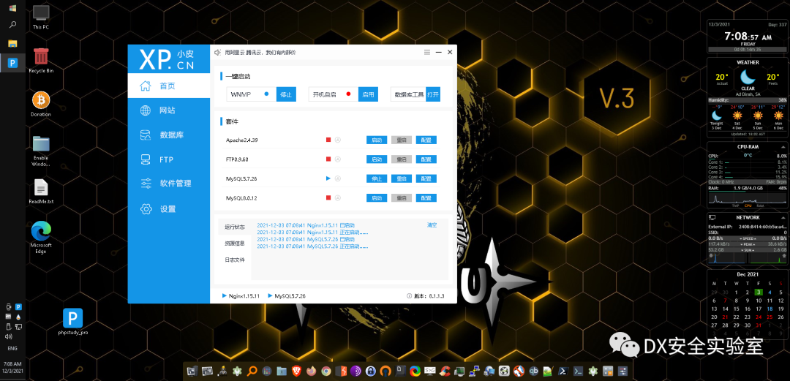Click the phpstudy icon in the left taskbar

point(12,63)
